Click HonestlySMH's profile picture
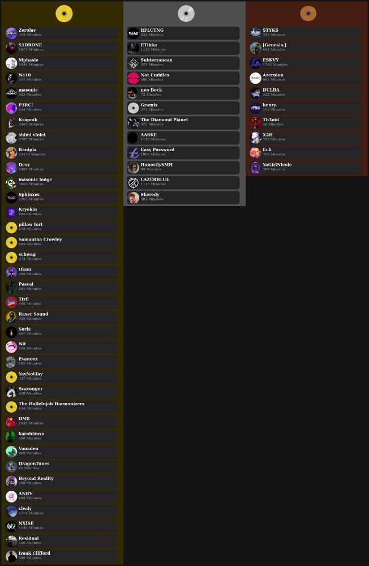The width and height of the screenshot is (369, 566). click(x=133, y=168)
